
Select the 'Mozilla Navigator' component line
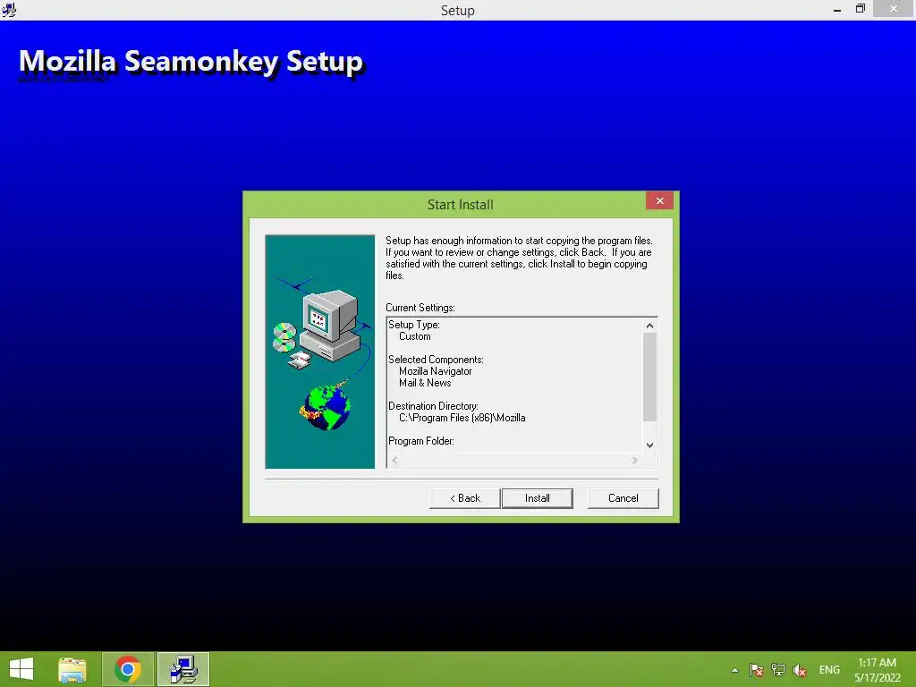pyautogui.click(x=436, y=371)
